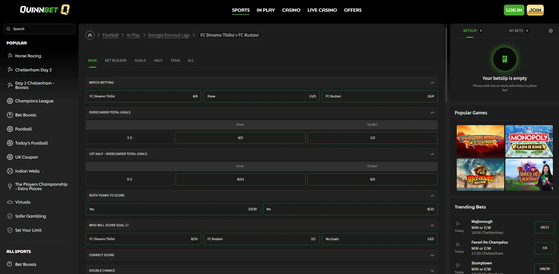
Task: Open Floating Dragon Wild Horses game
Action: [x=480, y=141]
